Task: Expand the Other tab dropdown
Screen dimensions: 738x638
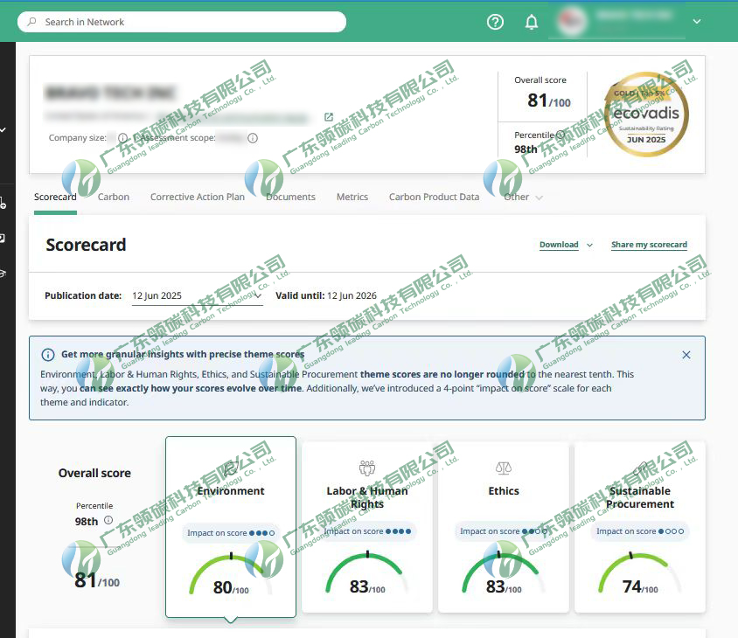Action: (524, 198)
